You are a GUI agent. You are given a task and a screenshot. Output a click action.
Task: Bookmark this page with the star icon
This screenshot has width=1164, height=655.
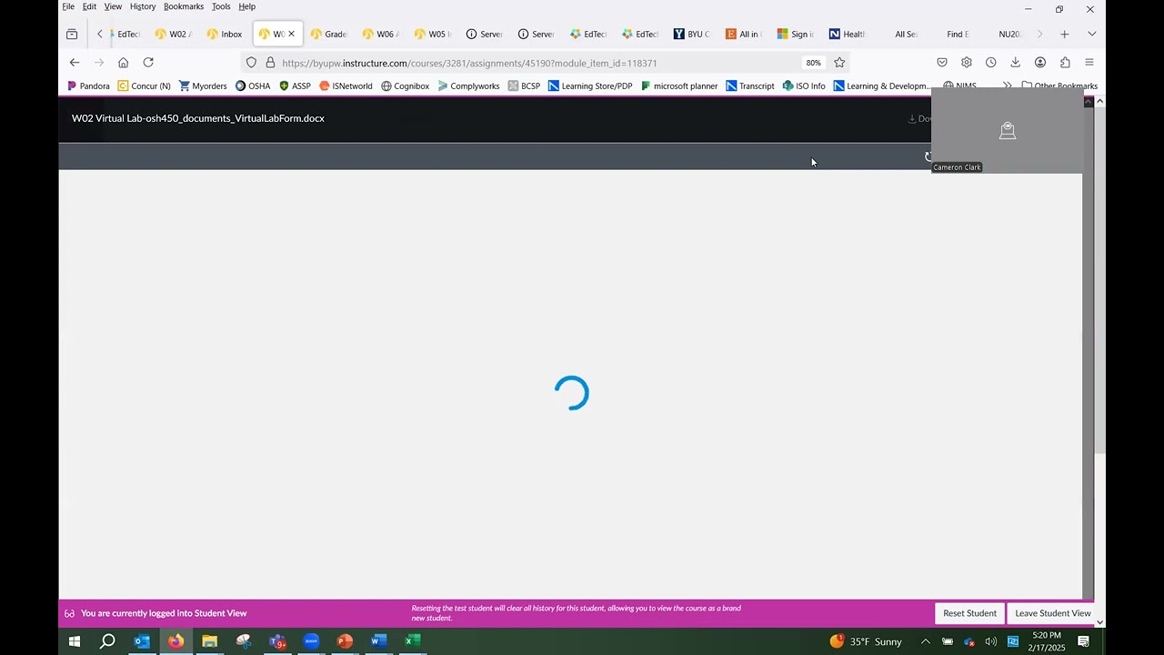839,63
